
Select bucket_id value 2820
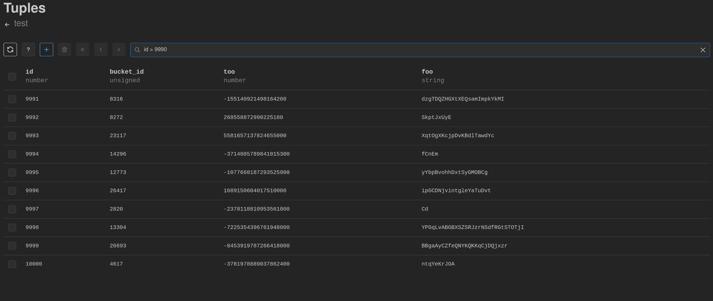pos(116,209)
